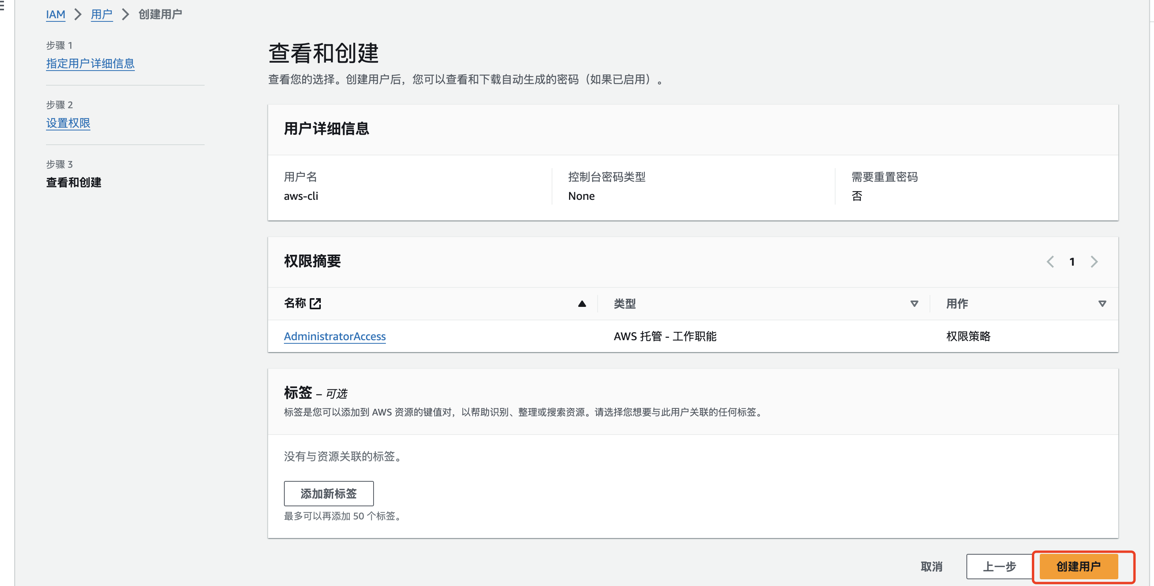The image size is (1154, 586).
Task: Go to next page arrow in 权限摘要
Action: point(1094,262)
